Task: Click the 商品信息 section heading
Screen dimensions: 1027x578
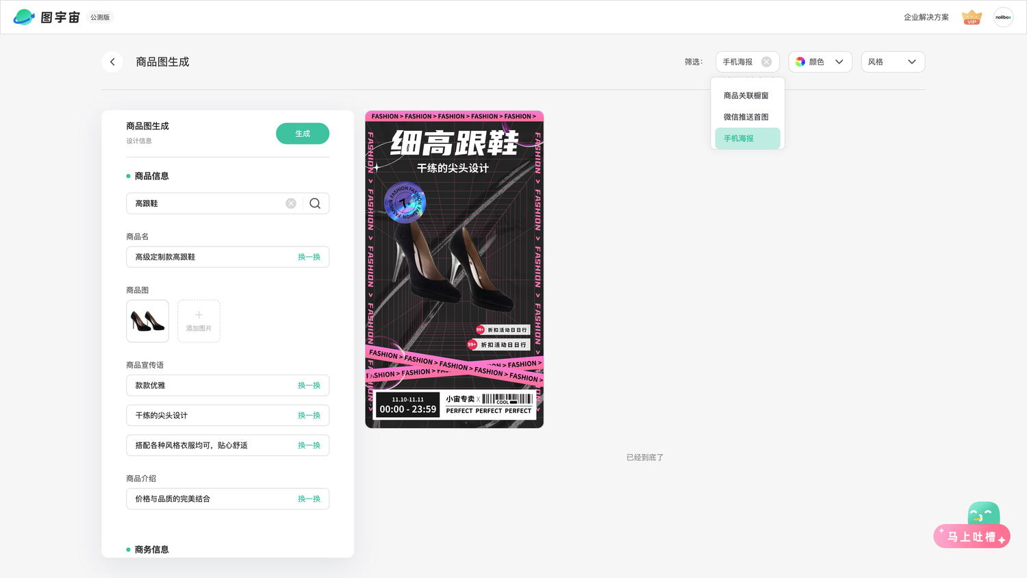Action: click(151, 176)
